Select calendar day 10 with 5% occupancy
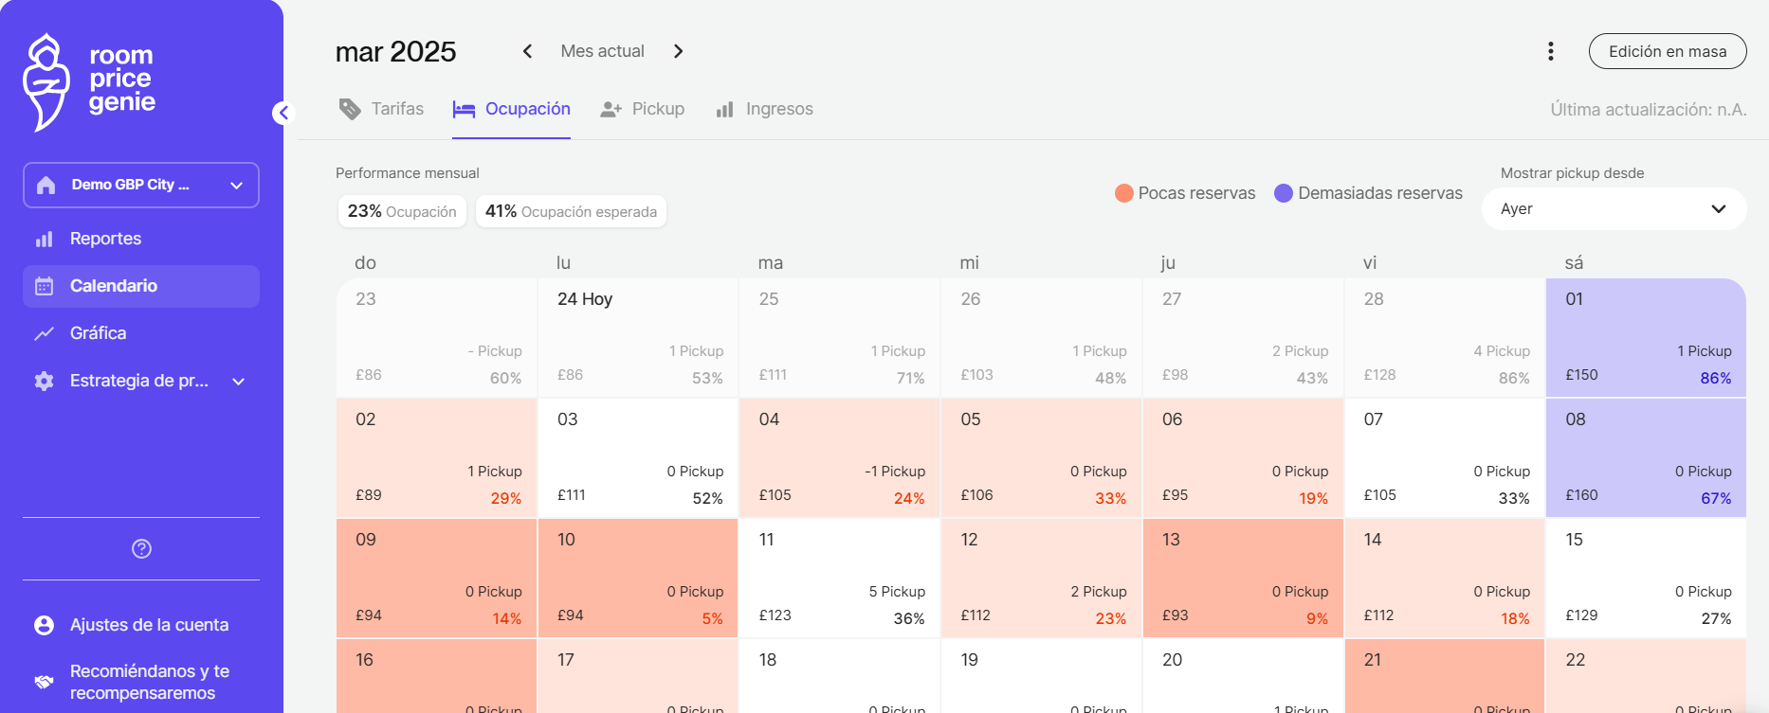1769x713 pixels. point(638,579)
